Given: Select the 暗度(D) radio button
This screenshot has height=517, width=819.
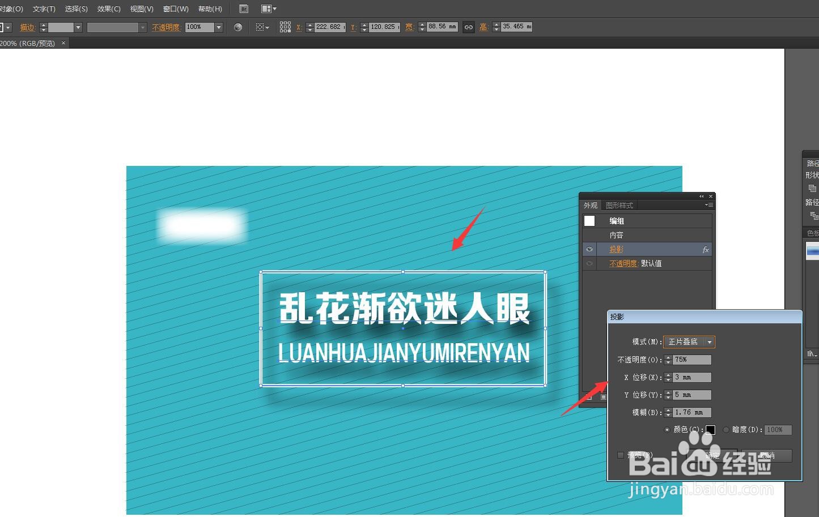Looking at the screenshot, I should tap(725, 430).
